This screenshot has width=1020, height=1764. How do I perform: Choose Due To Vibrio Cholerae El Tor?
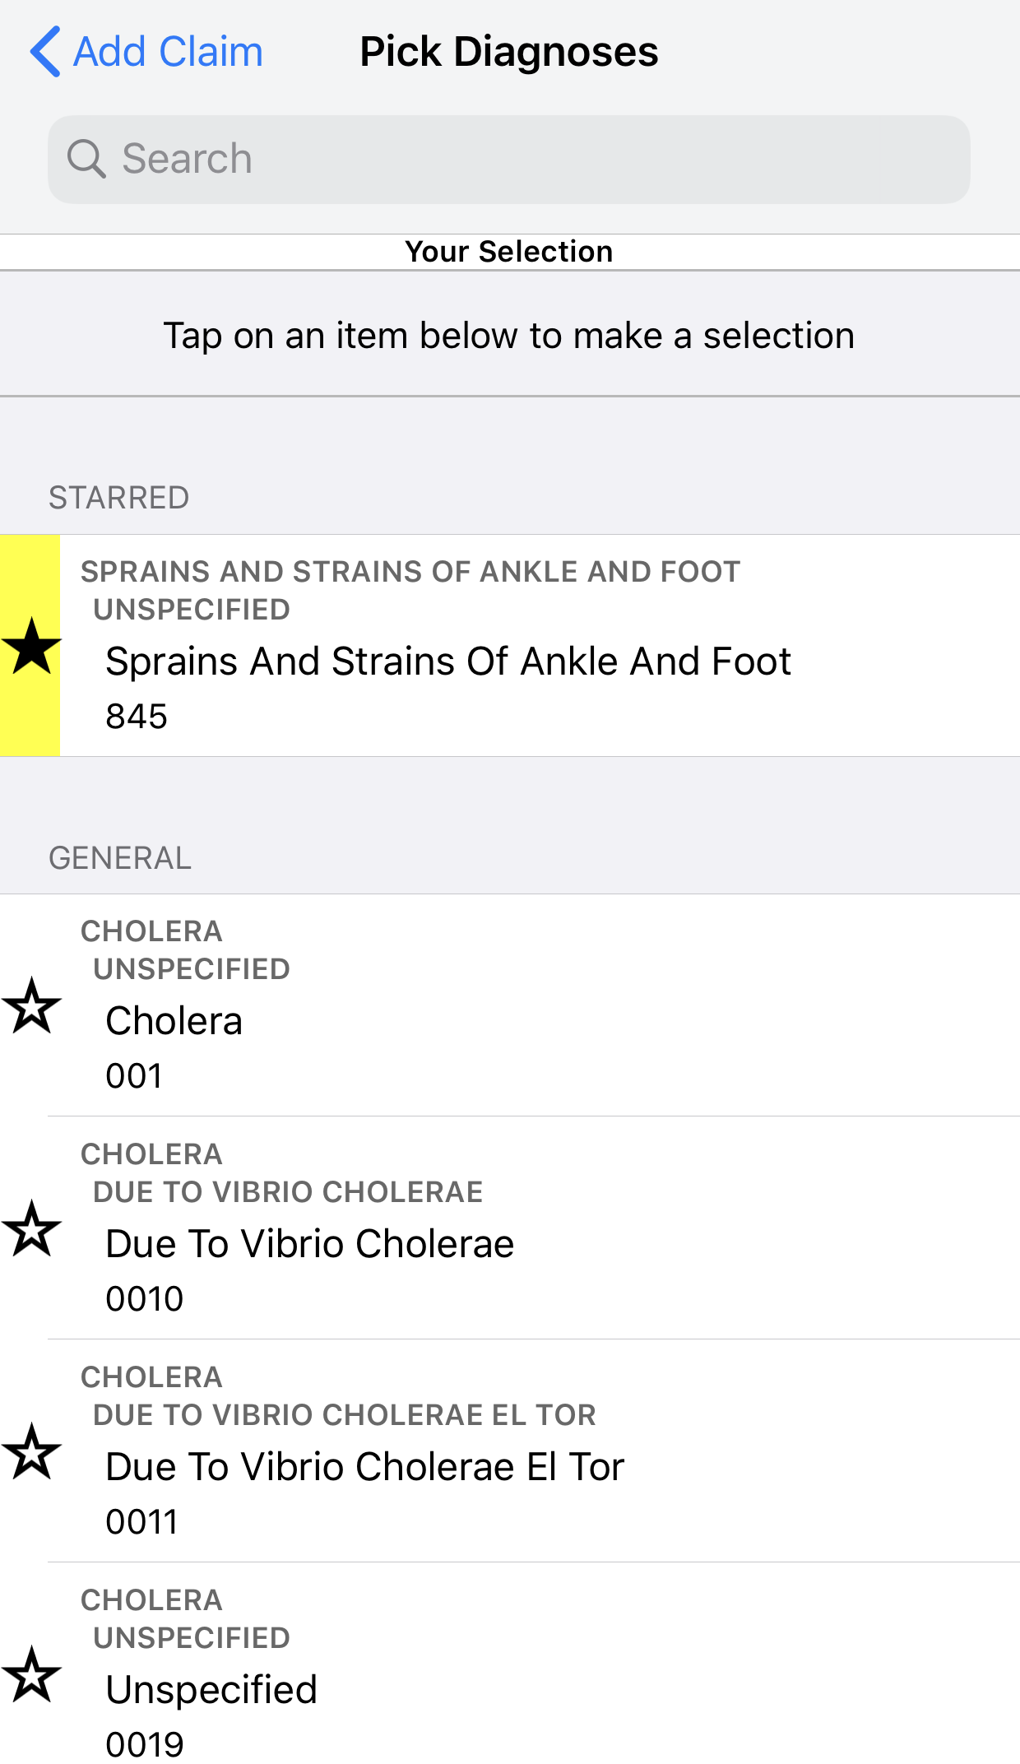pyautogui.click(x=365, y=1467)
